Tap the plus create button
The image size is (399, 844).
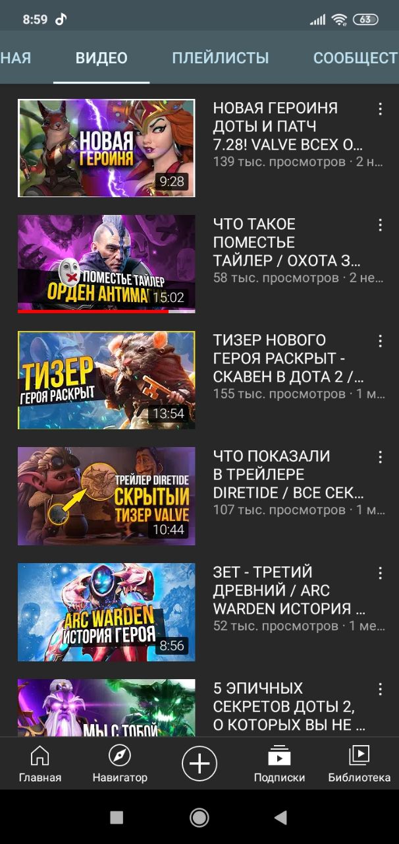(199, 764)
